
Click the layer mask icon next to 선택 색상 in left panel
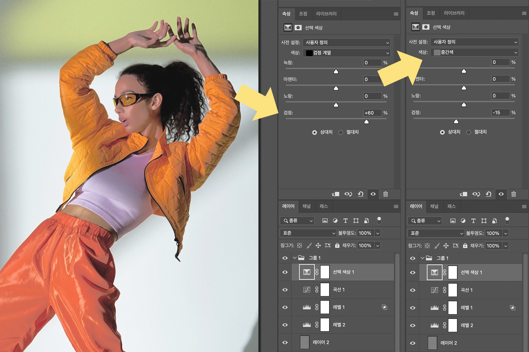pos(298,28)
